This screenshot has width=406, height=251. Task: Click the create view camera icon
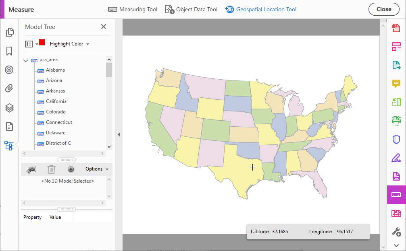(x=31, y=169)
